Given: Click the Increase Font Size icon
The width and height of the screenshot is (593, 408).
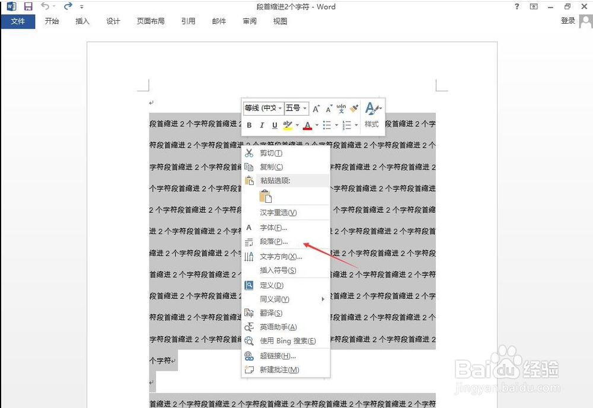Looking at the screenshot, I should point(316,108).
